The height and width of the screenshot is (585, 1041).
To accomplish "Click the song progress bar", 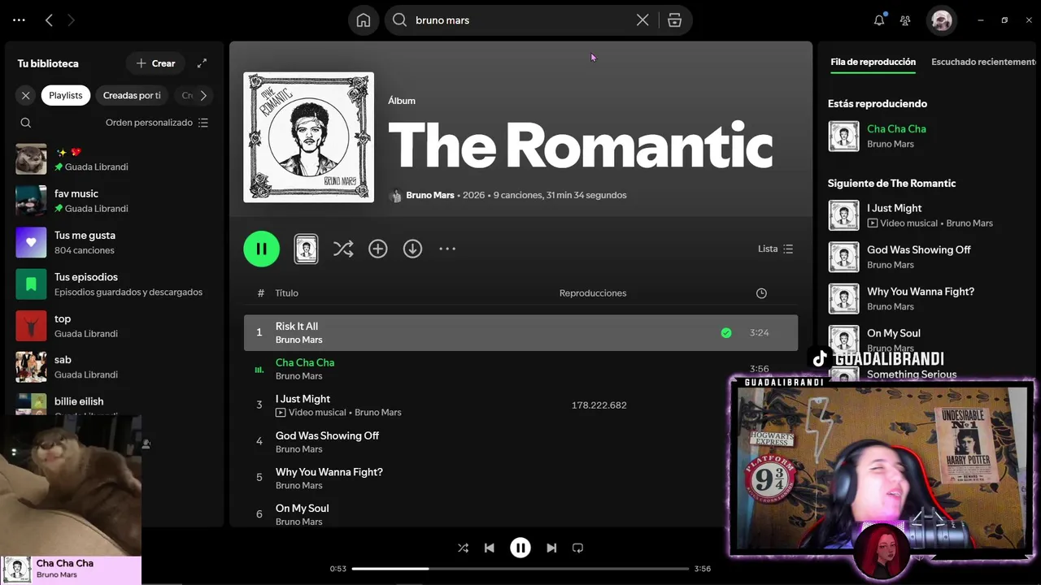I will click(520, 569).
